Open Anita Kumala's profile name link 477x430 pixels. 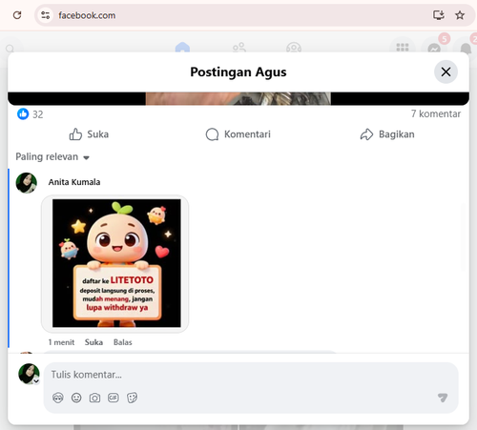(x=74, y=182)
